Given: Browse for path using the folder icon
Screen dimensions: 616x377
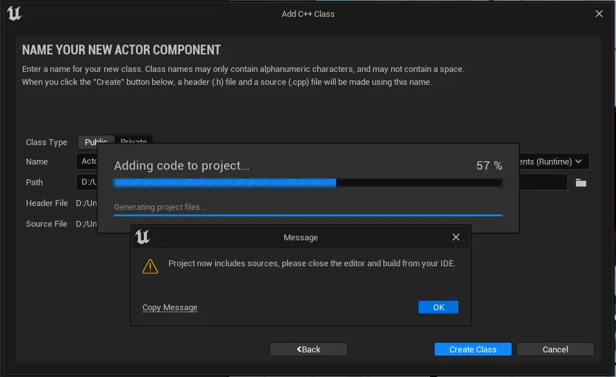Looking at the screenshot, I should click(x=581, y=183).
